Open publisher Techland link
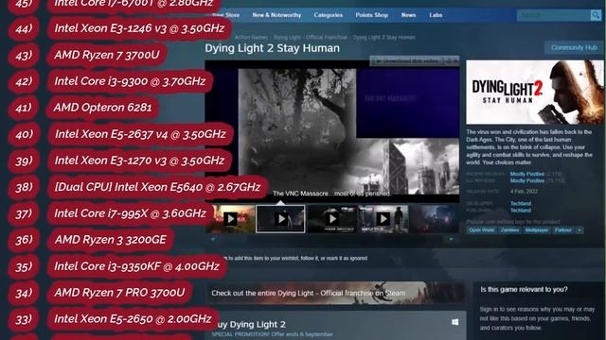The width and height of the screenshot is (606, 340). click(521, 211)
